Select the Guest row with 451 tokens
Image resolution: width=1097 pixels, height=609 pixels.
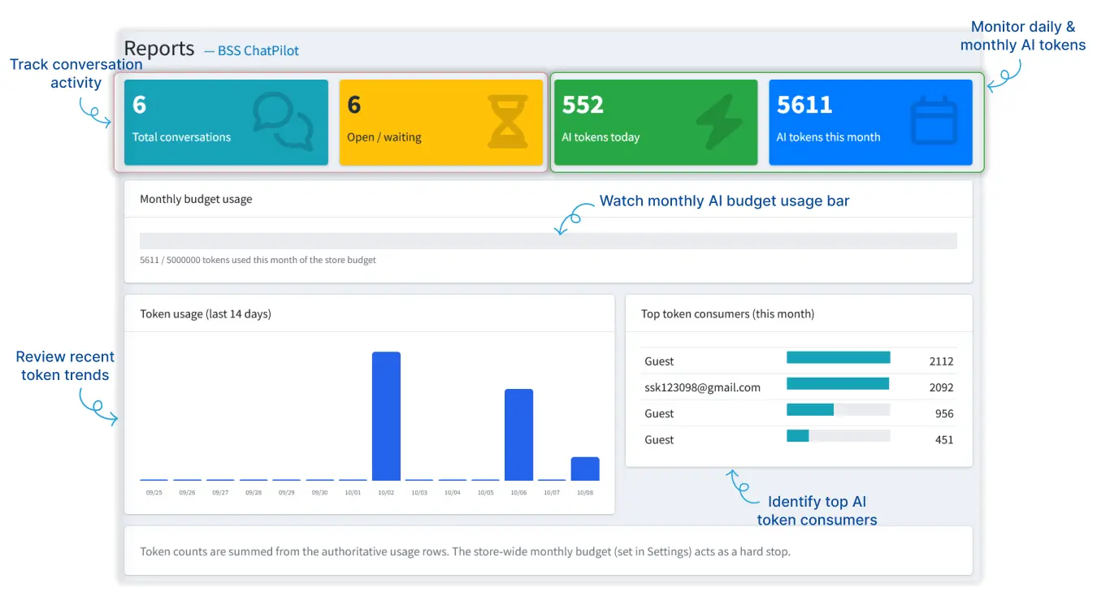[x=799, y=438]
